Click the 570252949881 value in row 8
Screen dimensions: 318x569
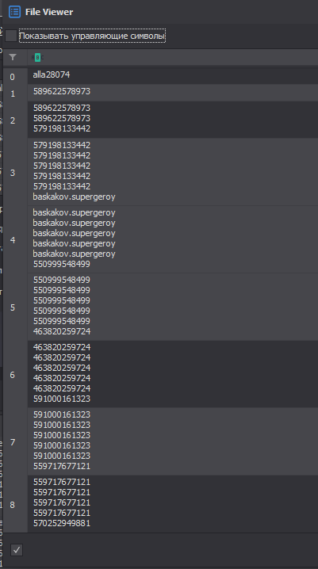(x=62, y=523)
